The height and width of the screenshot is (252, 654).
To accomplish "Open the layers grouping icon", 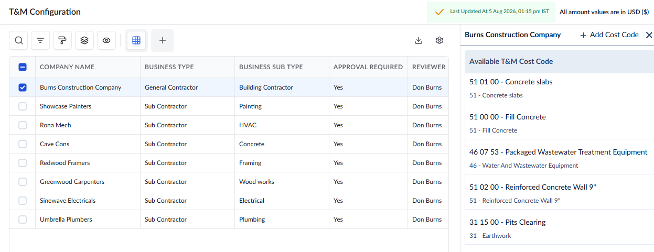I will point(84,40).
